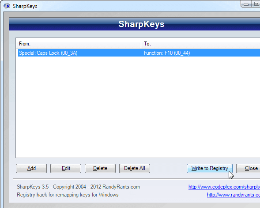
Task: Open Edit for the selected mapping
Action: point(66,168)
